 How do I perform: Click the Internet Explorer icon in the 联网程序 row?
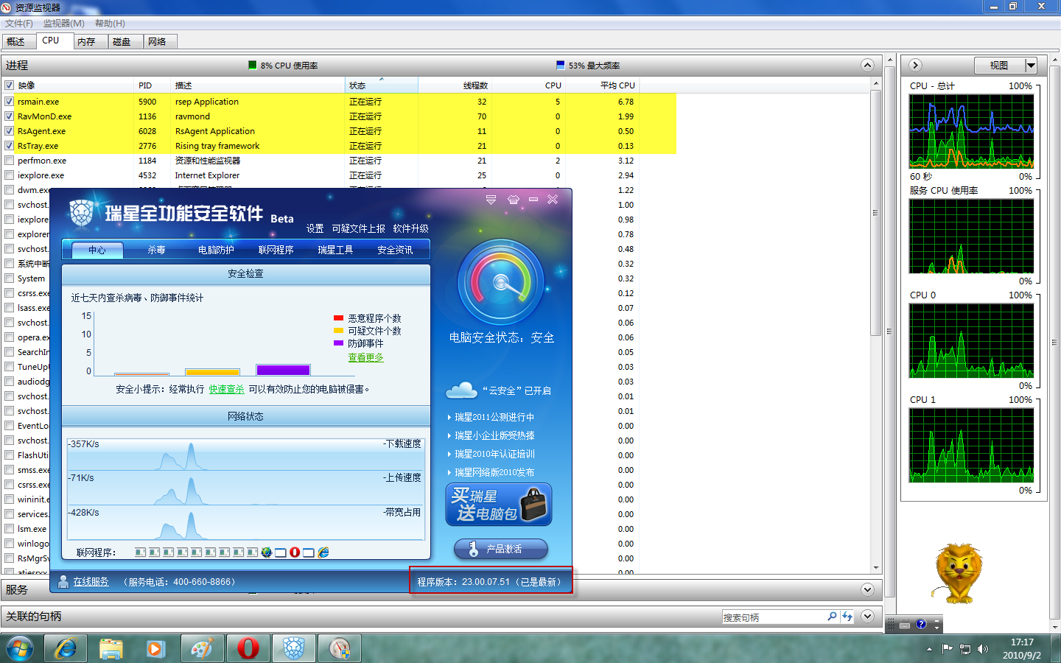tap(323, 552)
